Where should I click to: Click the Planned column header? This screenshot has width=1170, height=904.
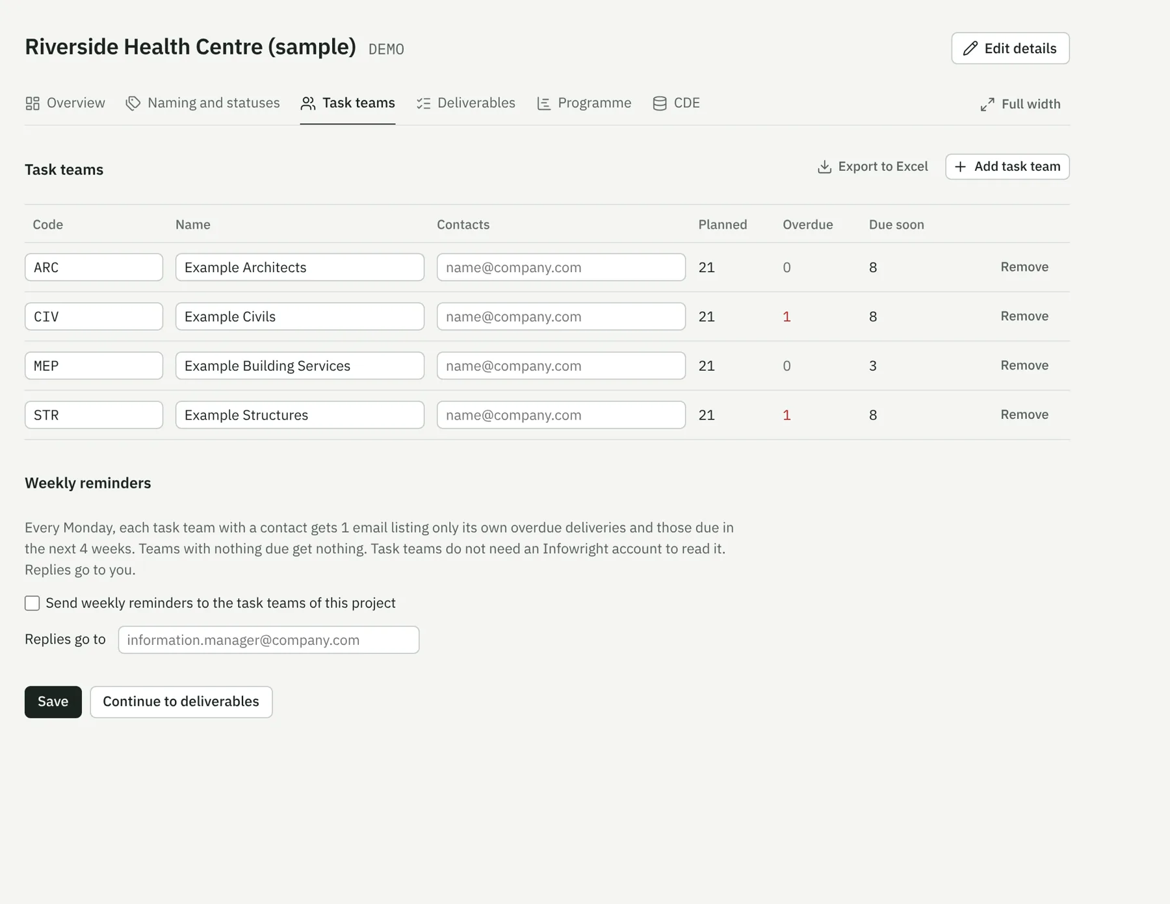pos(723,225)
